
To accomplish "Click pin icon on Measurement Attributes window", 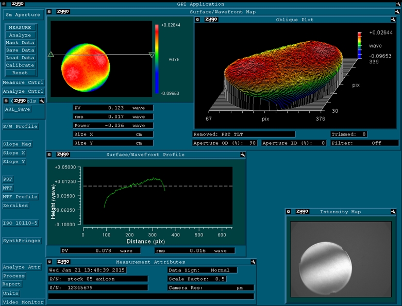I will (253, 262).
